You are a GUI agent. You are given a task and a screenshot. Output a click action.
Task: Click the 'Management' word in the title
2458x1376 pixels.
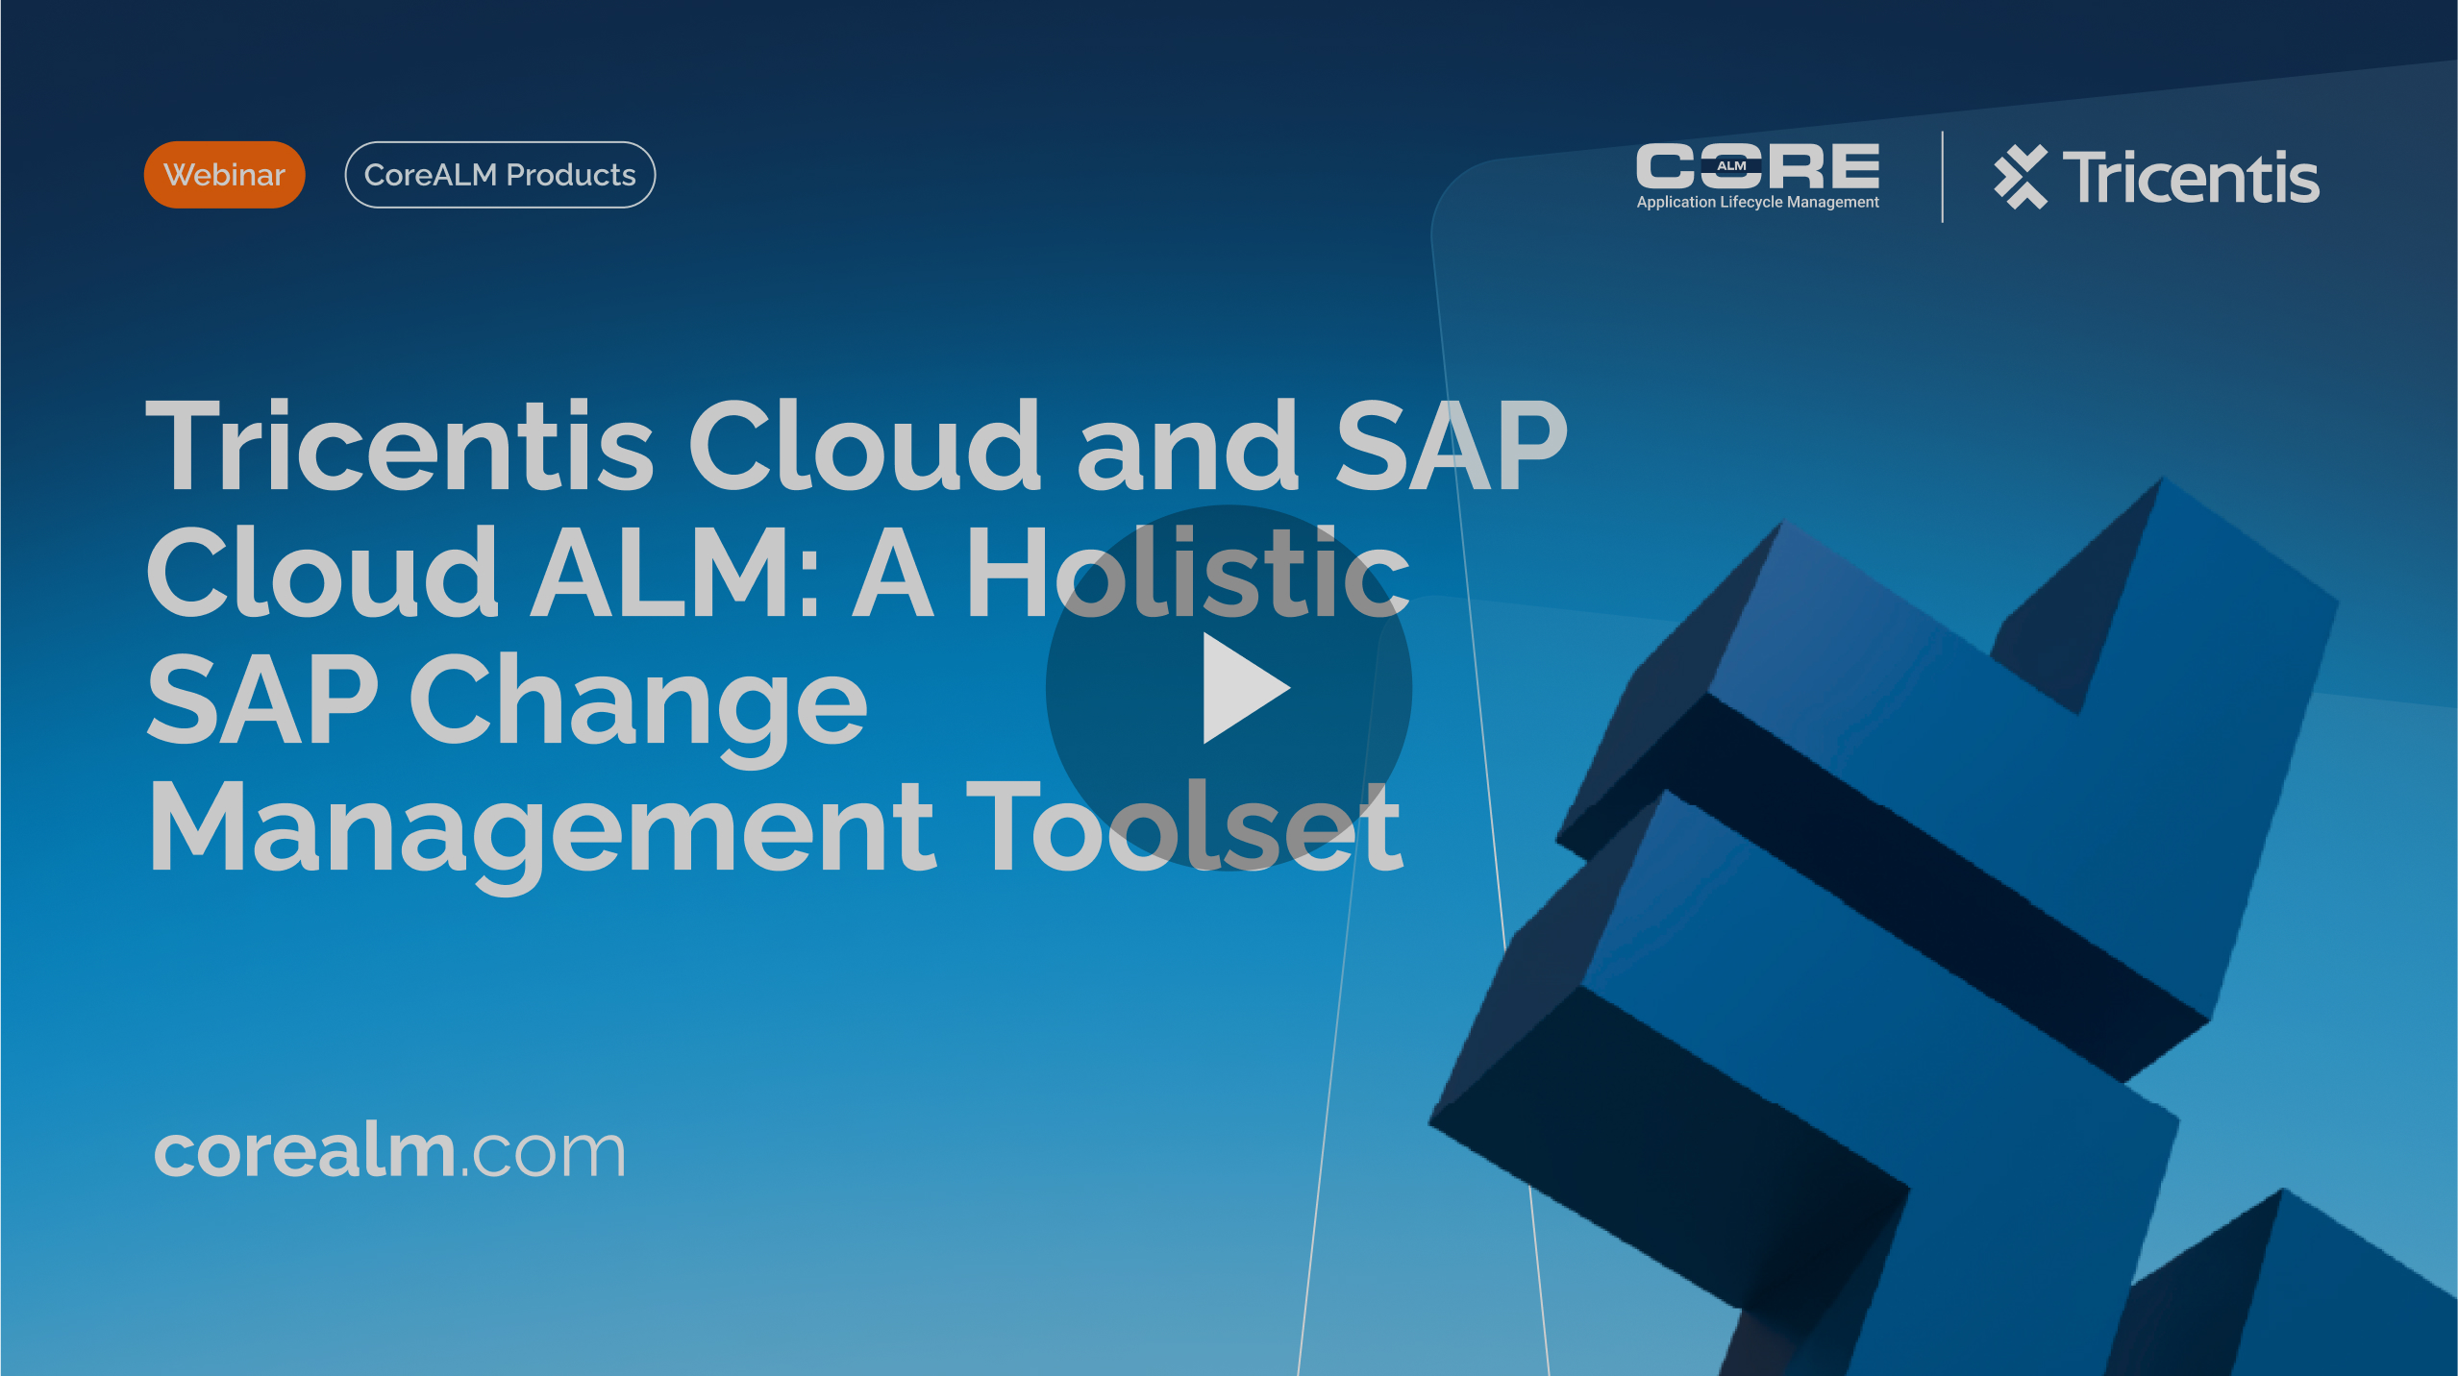pyautogui.click(x=540, y=826)
